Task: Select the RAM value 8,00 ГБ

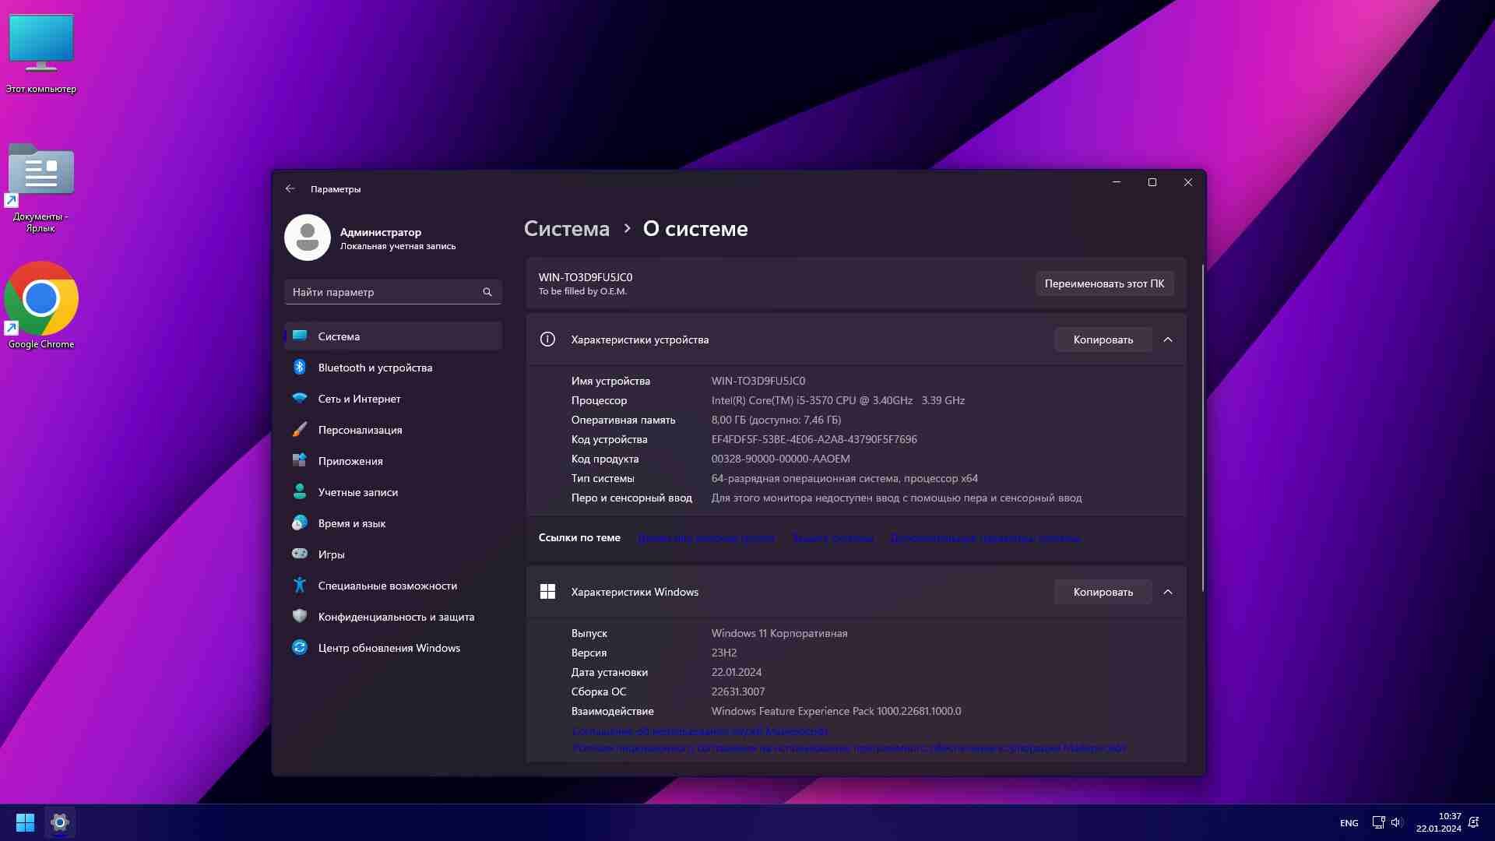Action: [776, 420]
